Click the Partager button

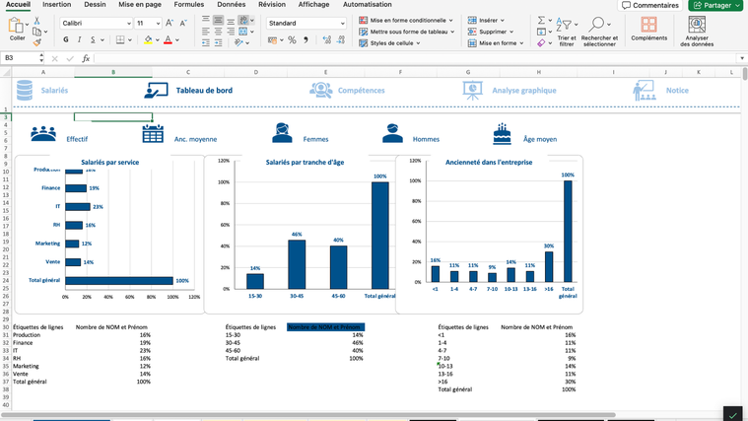coord(715,5)
